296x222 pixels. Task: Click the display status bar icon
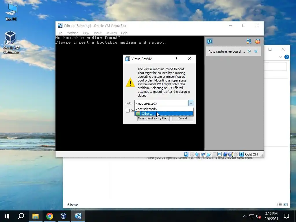point(220,154)
